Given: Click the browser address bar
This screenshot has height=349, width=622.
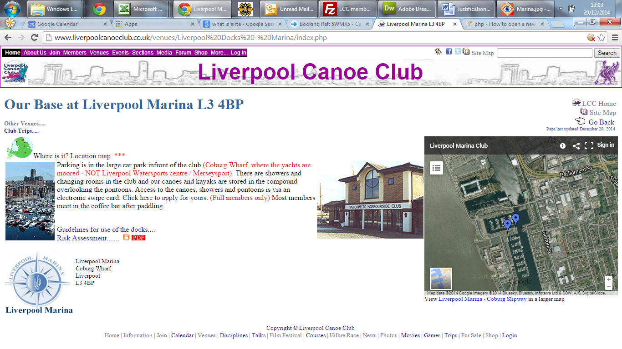Looking at the screenshot, I should (x=314, y=38).
